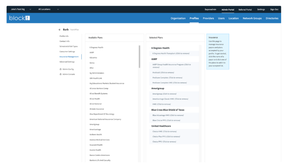Screen dimensions: 287x166
Task: Select AARP in Available Plans
Action: tap(92, 53)
